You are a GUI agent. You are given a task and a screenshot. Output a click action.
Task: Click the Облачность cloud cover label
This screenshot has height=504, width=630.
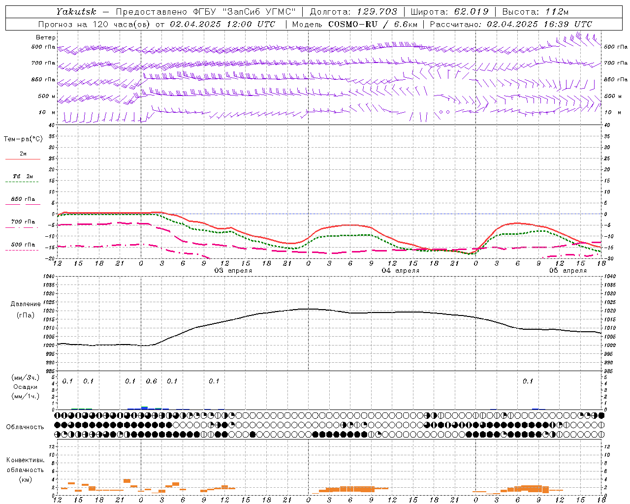point(25,427)
